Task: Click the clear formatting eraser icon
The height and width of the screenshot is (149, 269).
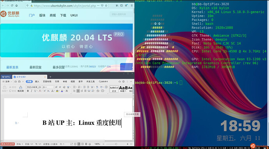Action: [x=64, y=87]
